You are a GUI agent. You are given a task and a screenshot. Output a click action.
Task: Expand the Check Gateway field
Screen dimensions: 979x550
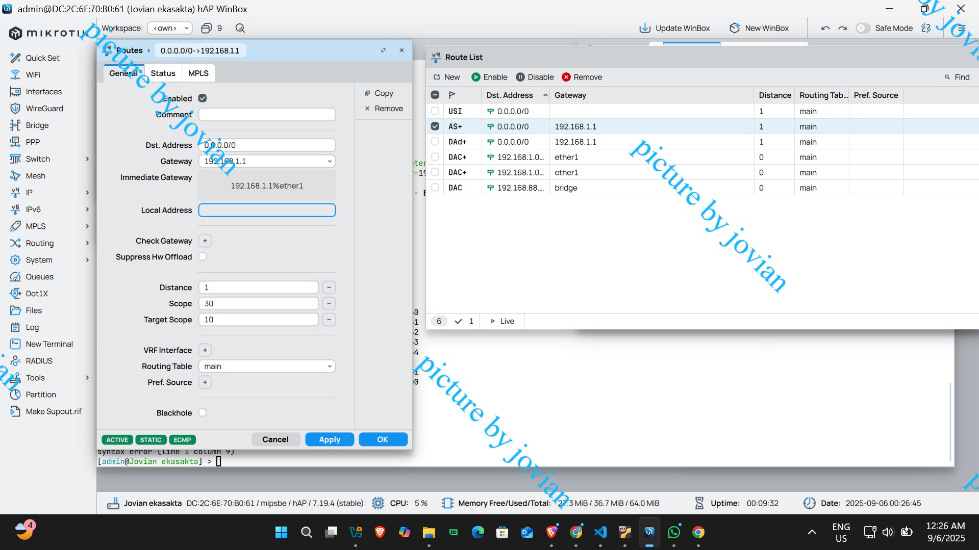click(205, 241)
